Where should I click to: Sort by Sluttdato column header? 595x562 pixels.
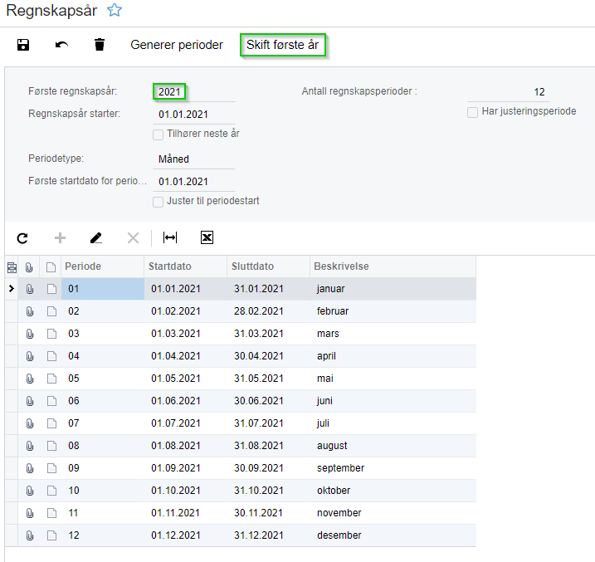[268, 266]
